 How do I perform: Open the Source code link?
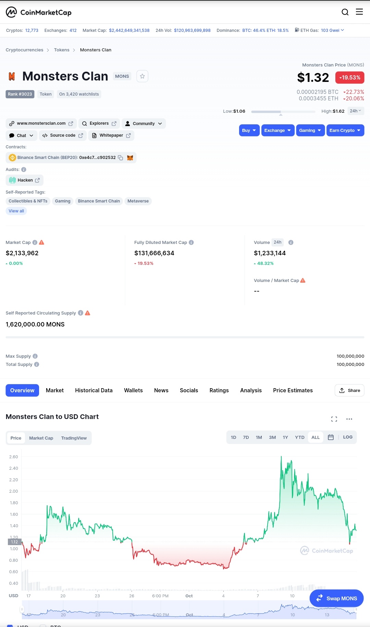point(63,136)
